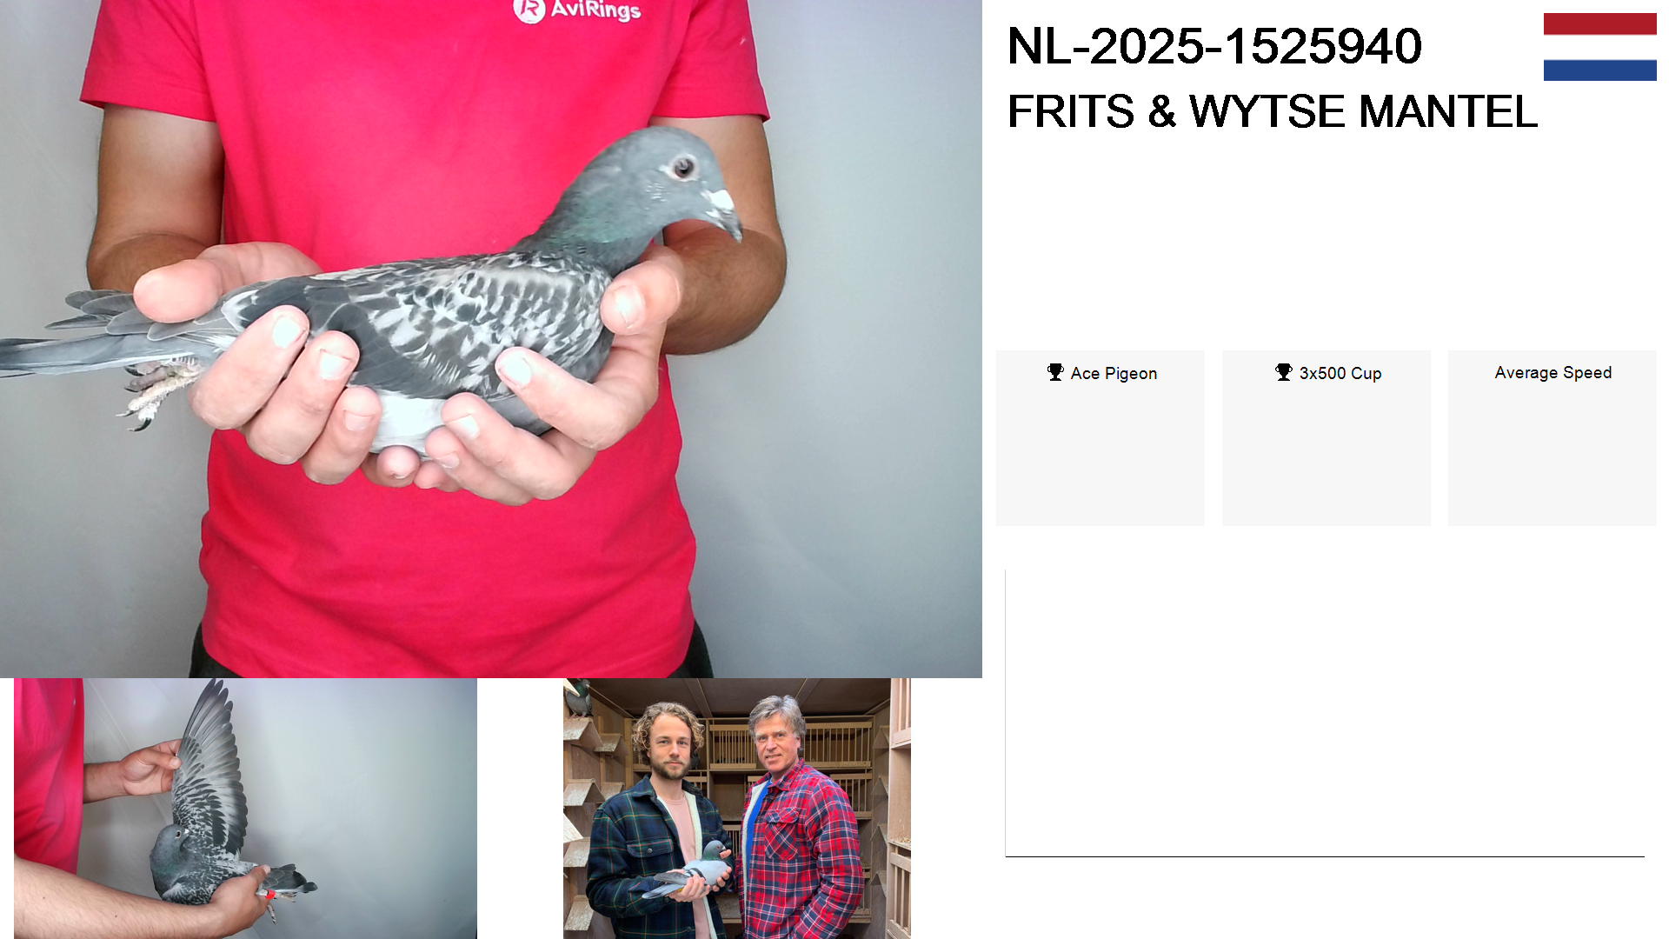Screen dimensions: 1669x939
Task: Click the Ace Pigeon trophy icon
Action: tap(1055, 372)
